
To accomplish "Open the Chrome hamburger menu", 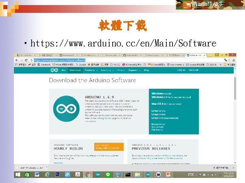I will (233, 60).
